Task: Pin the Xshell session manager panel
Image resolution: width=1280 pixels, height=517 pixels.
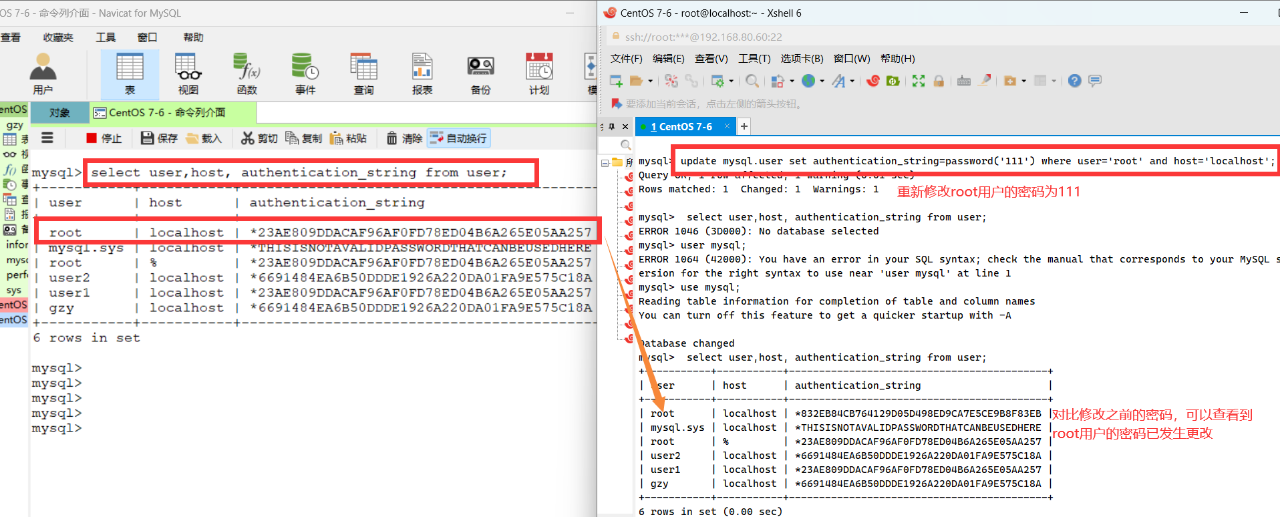Action: [x=611, y=126]
